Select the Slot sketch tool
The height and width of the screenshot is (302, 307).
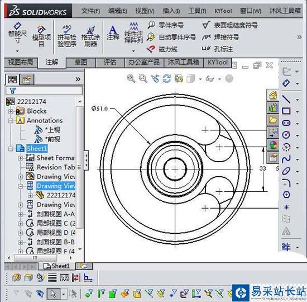point(286,123)
